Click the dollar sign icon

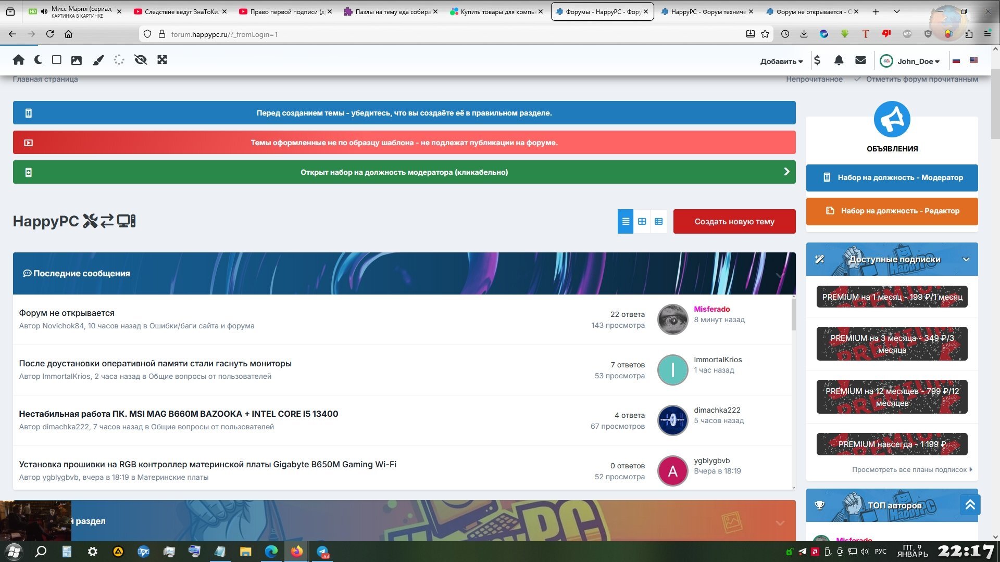(817, 61)
